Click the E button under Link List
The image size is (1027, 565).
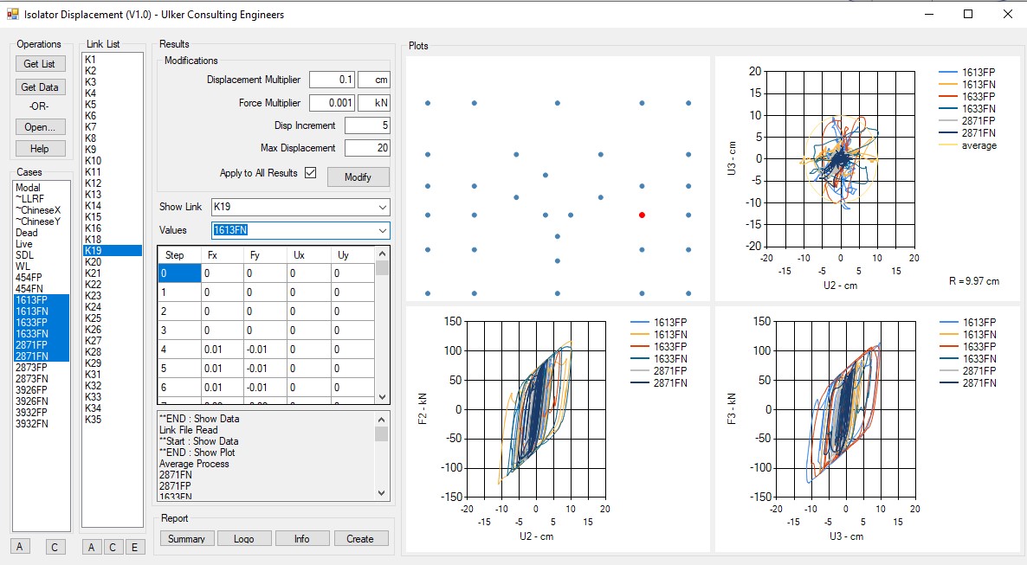click(x=135, y=548)
